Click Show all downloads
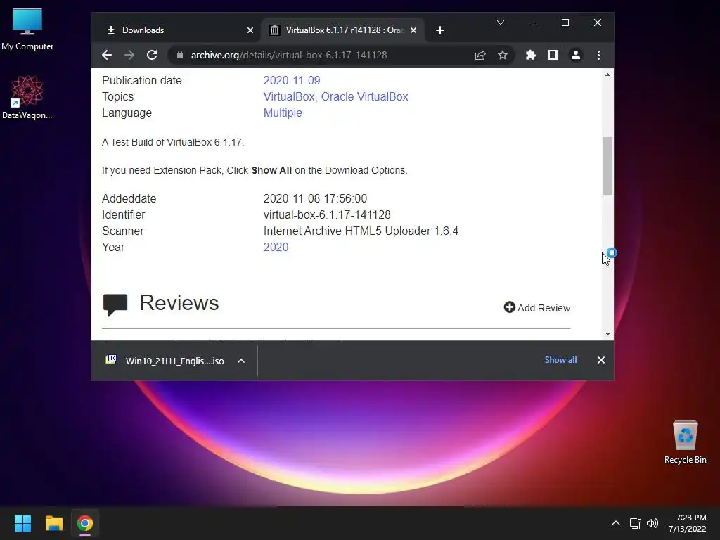The image size is (720, 540). pyautogui.click(x=560, y=360)
